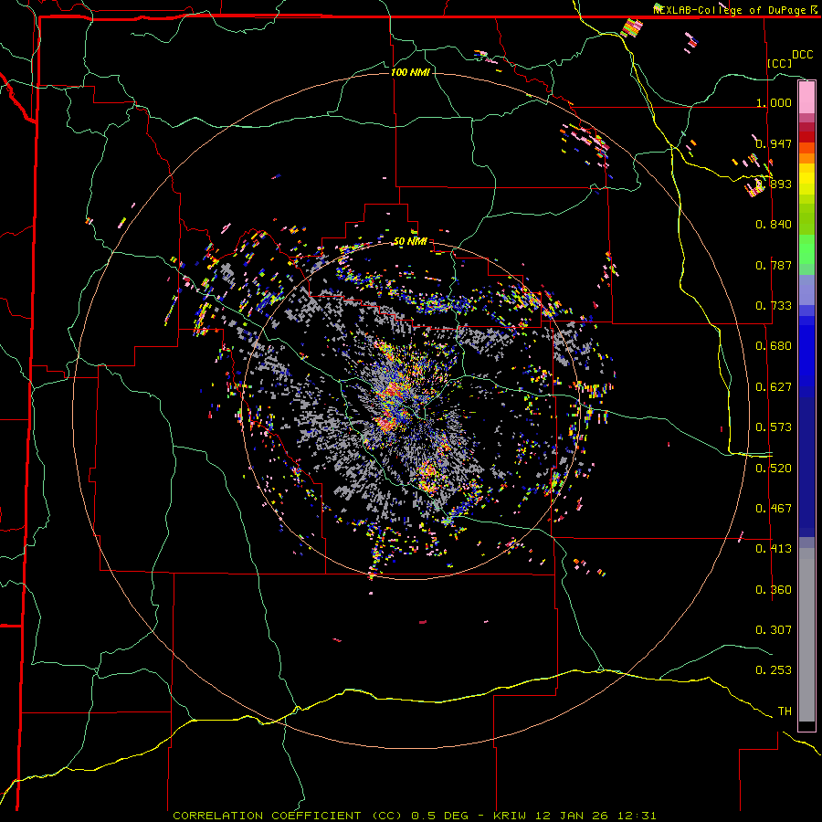Click the 50 NMI range ring label
Screen dimensions: 822x822
[x=410, y=241]
